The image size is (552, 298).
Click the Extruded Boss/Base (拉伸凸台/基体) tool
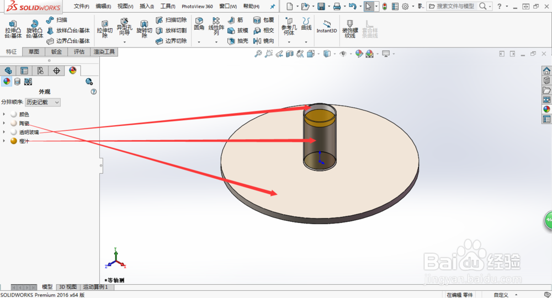coord(13,29)
